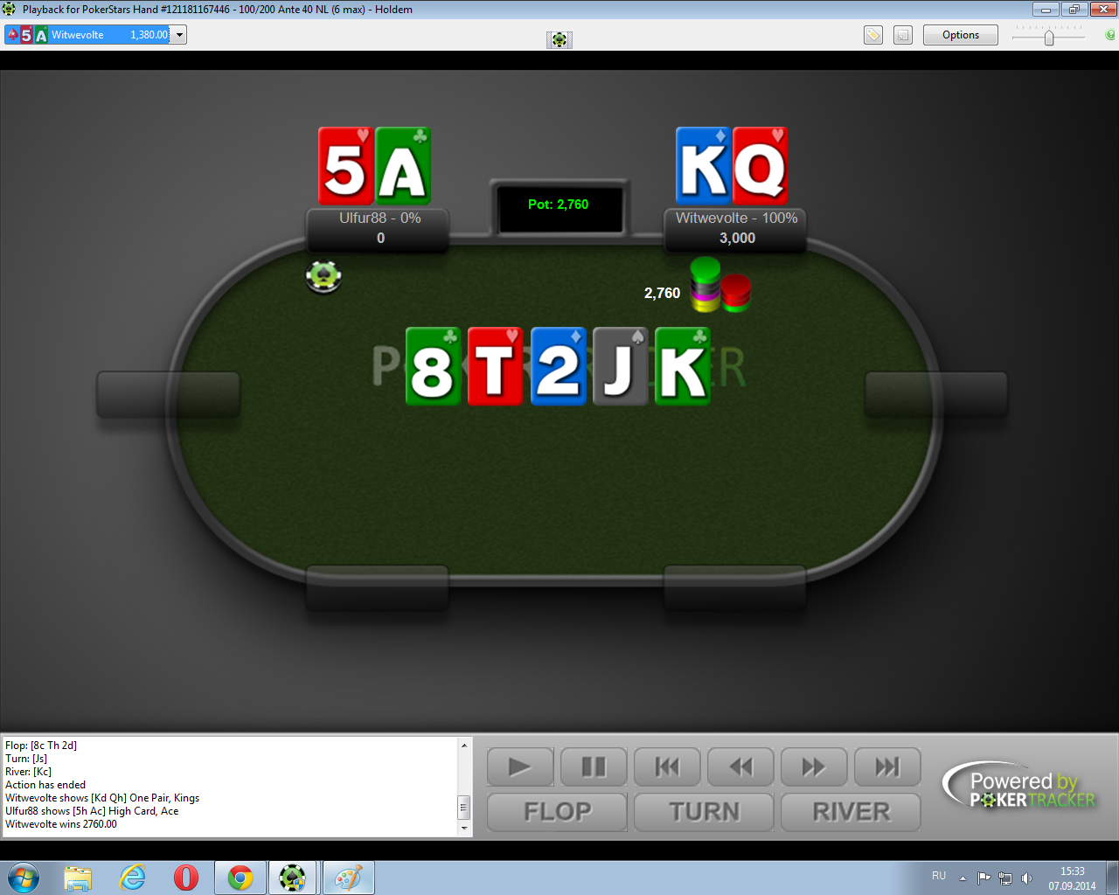Click log line 'Witwevolte wins 2760.00'

click(61, 824)
